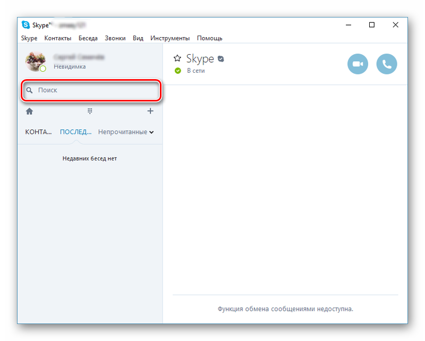
Task: Open own profile avatar picture
Action: pos(35,61)
